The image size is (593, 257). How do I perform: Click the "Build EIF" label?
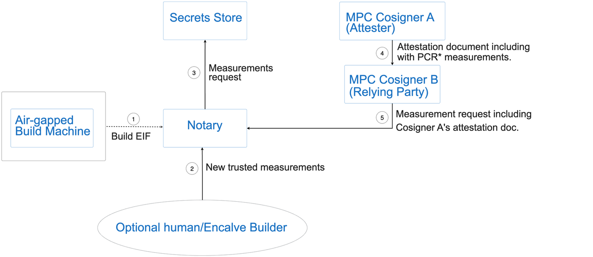tap(130, 136)
